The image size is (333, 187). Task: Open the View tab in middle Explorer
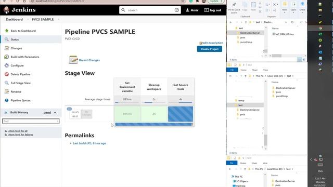point(265,70)
